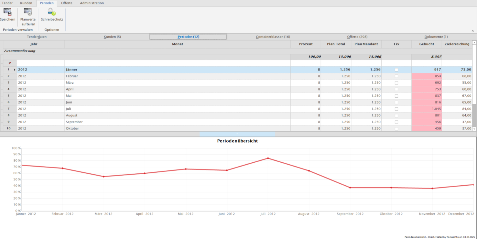Image resolution: width=477 pixels, height=239 pixels.
Task: Open the Tender ribbon tab
Action: pos(7,3)
